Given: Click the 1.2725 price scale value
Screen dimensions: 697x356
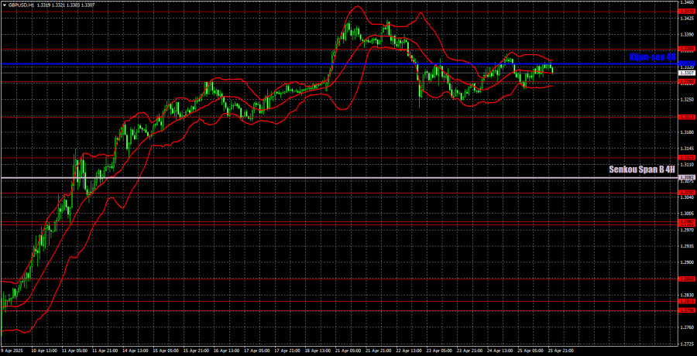Looking at the screenshot, I should pyautogui.click(x=687, y=344).
